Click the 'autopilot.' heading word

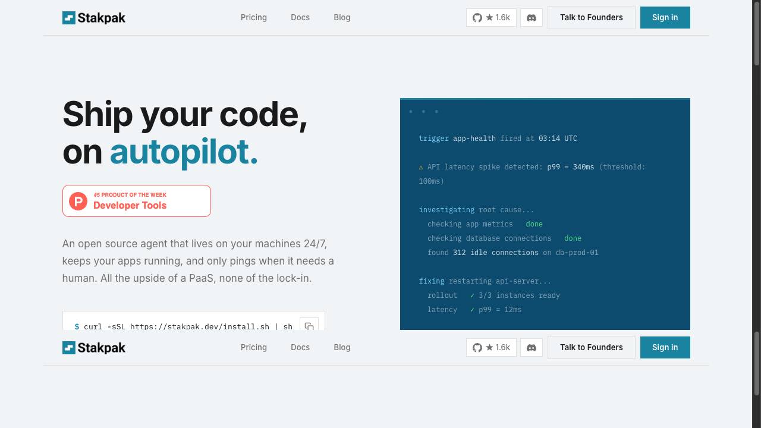tap(184, 152)
